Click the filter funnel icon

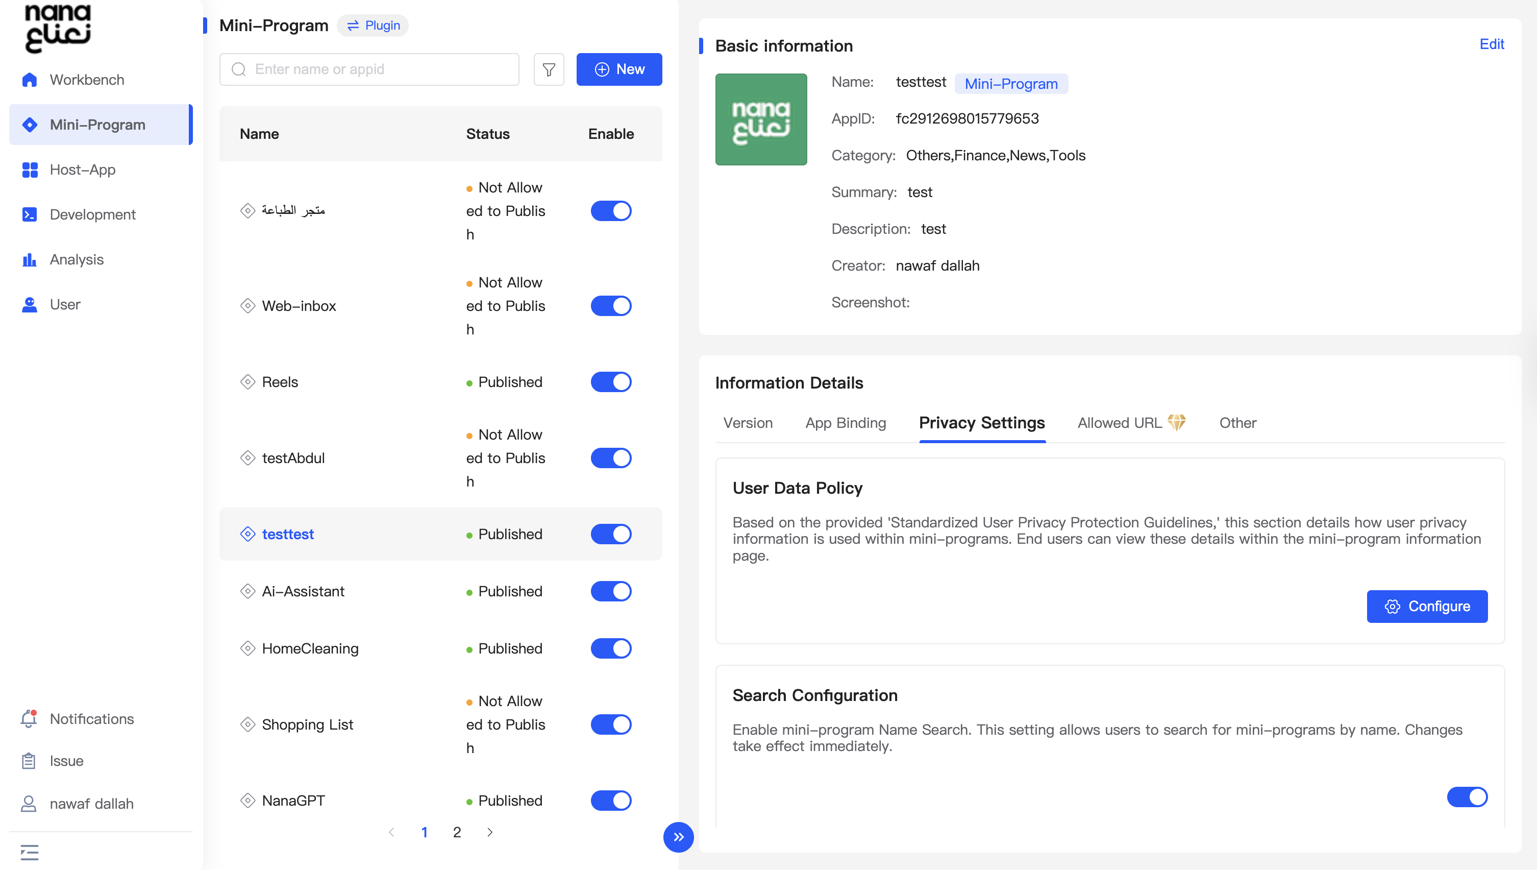coord(548,69)
